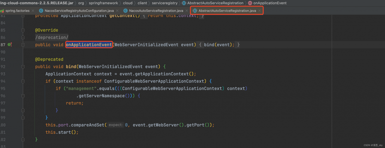Screen dimensions: 385x148
Task: Click the springframework breadcrumb
Action: coord(104,3)
